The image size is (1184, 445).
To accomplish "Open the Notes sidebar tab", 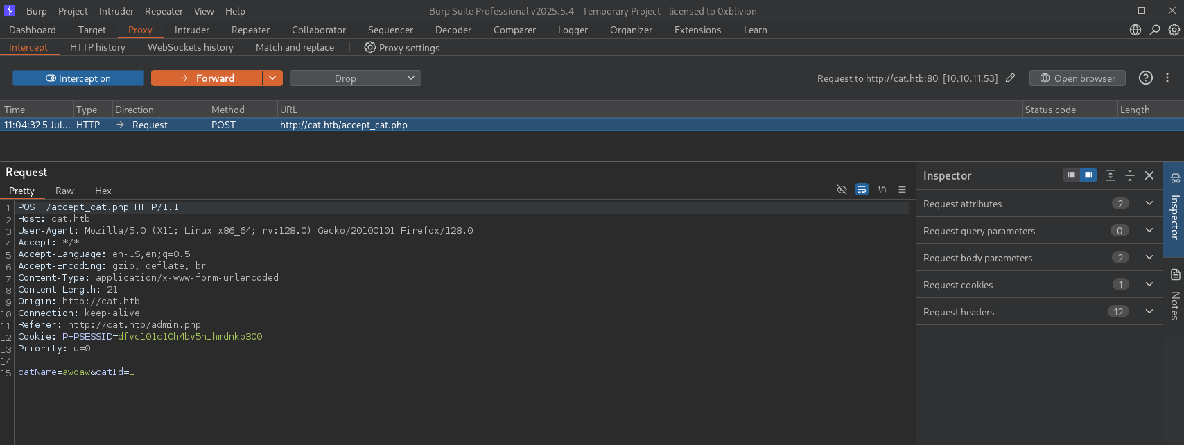I will [1174, 295].
